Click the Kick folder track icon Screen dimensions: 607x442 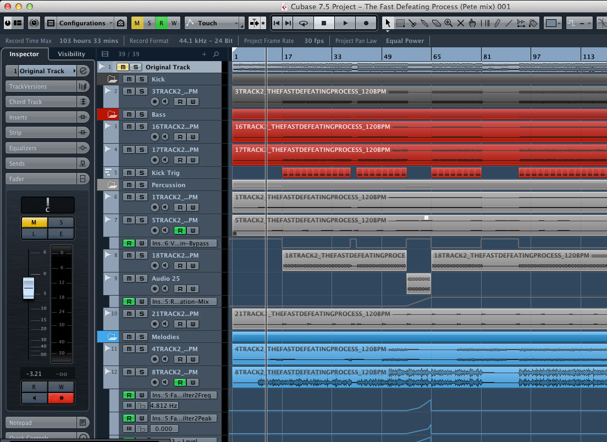112,79
